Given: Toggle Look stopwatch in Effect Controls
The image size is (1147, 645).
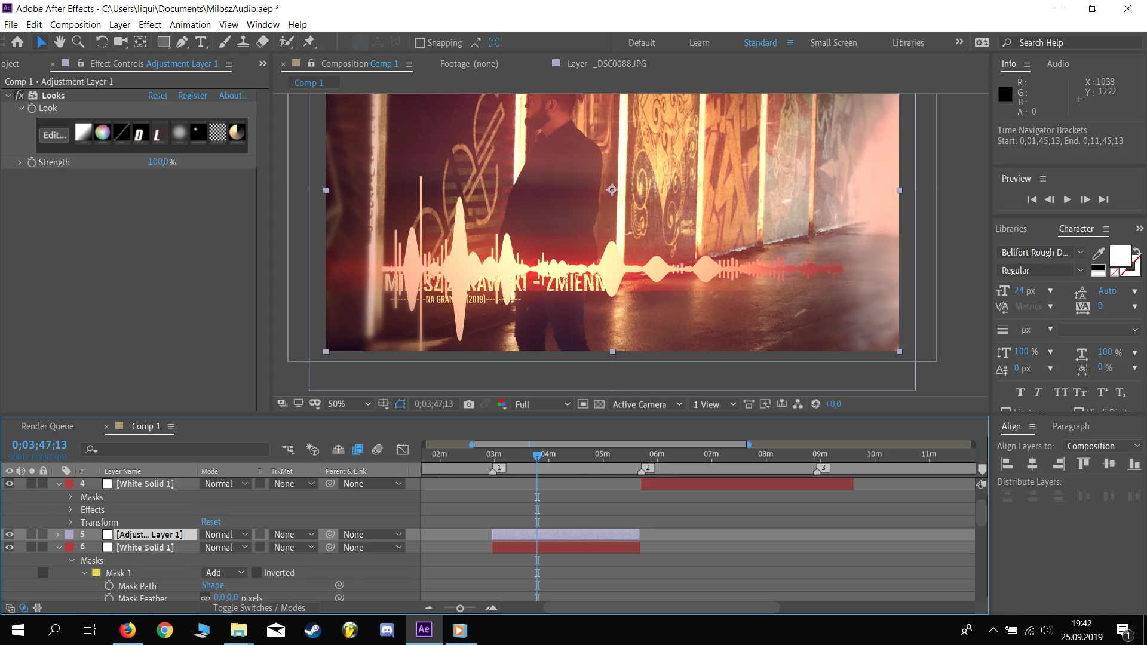Looking at the screenshot, I should [x=32, y=108].
